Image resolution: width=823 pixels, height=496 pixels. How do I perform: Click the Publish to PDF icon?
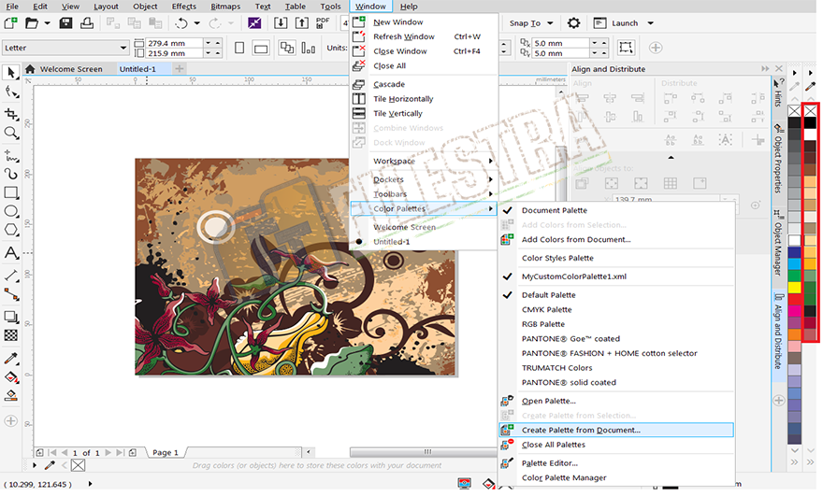coord(323,23)
